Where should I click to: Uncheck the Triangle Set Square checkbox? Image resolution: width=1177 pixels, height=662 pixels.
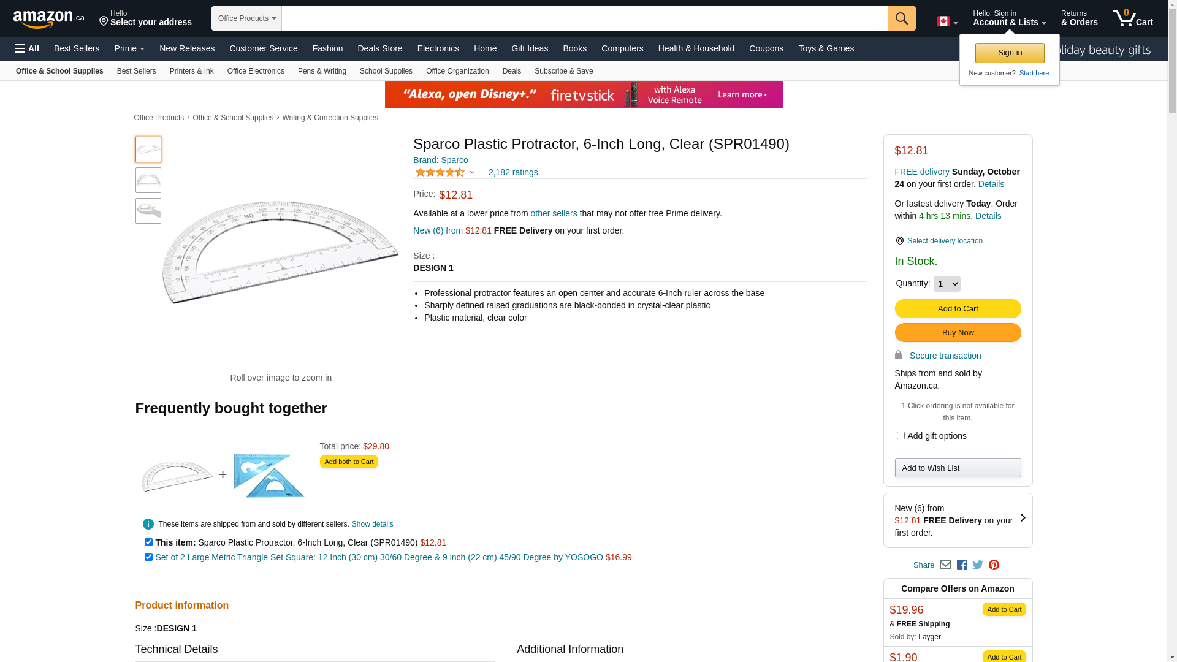point(148,557)
